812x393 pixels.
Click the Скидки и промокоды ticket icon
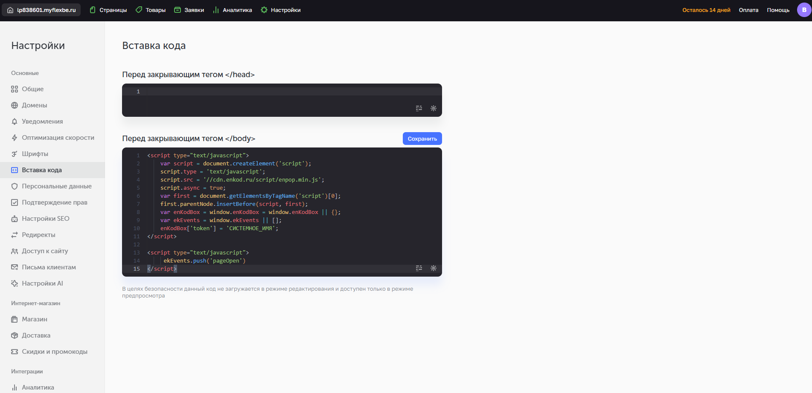[x=15, y=352]
